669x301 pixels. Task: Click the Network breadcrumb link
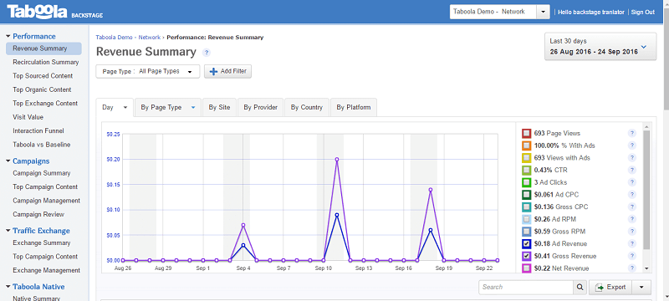(x=150, y=38)
